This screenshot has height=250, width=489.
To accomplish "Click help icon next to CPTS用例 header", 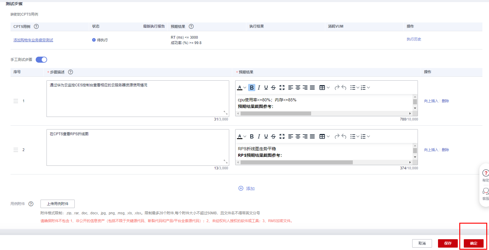I will 36,26.
